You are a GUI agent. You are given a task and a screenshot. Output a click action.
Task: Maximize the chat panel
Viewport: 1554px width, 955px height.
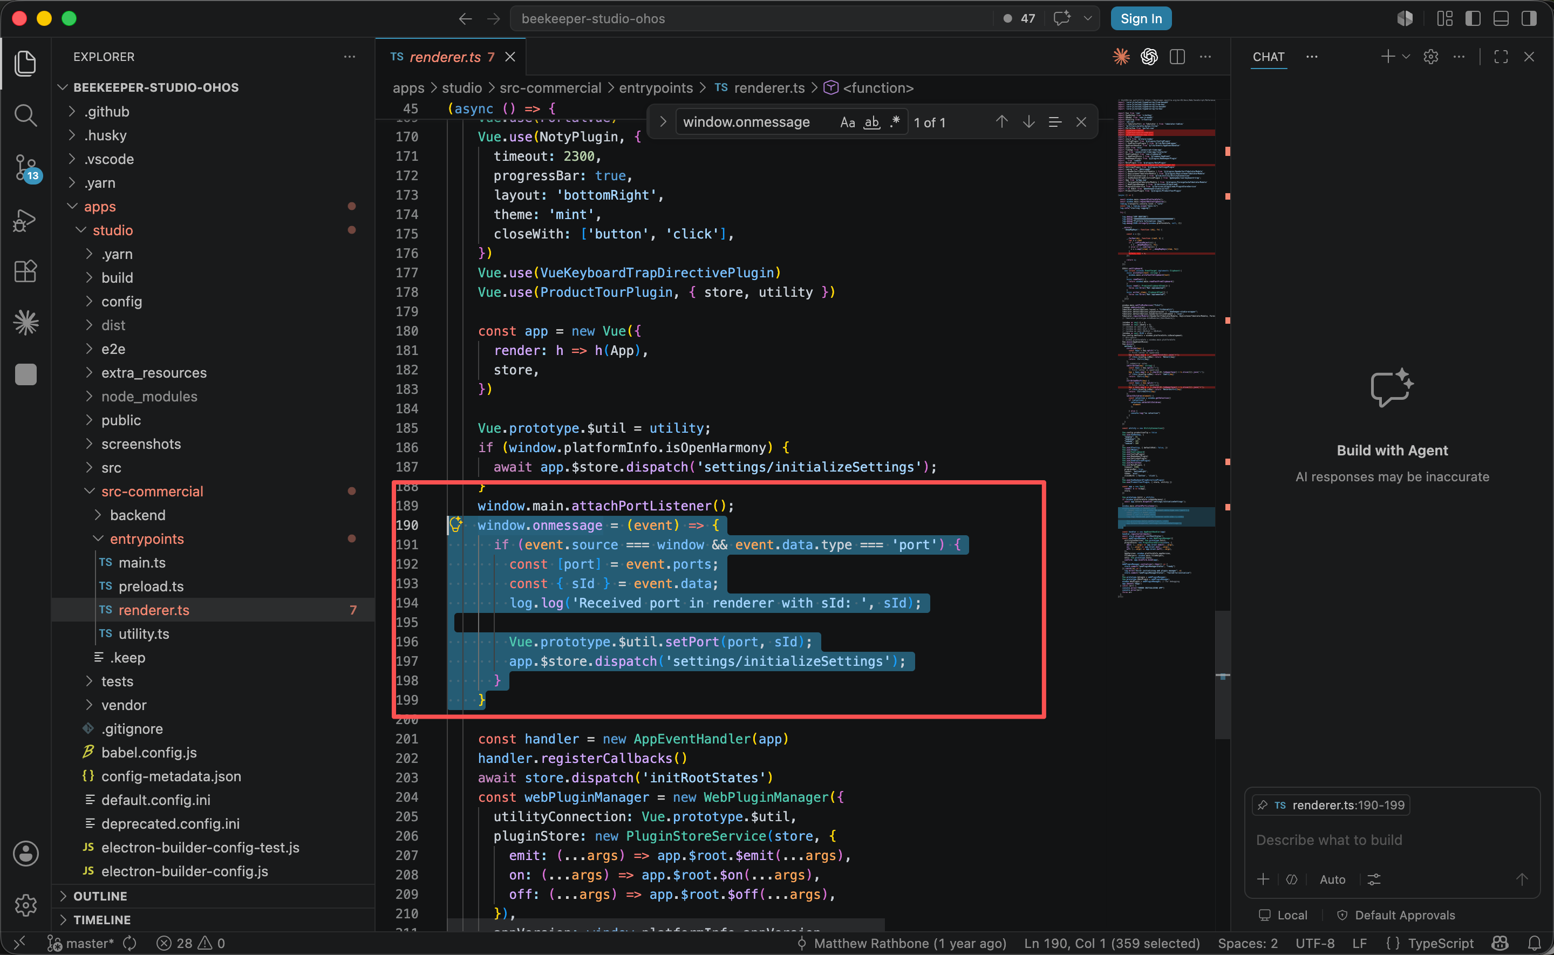1501,57
